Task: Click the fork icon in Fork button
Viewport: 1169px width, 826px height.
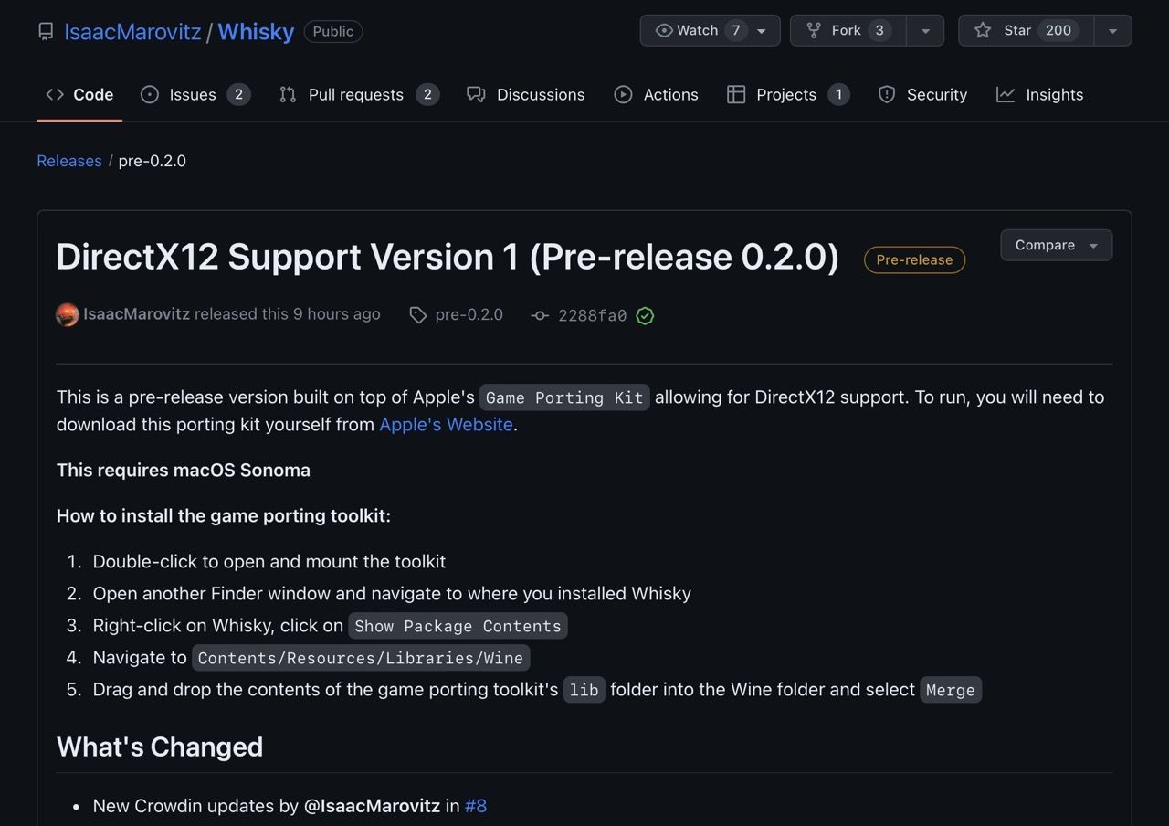Action: (x=814, y=30)
